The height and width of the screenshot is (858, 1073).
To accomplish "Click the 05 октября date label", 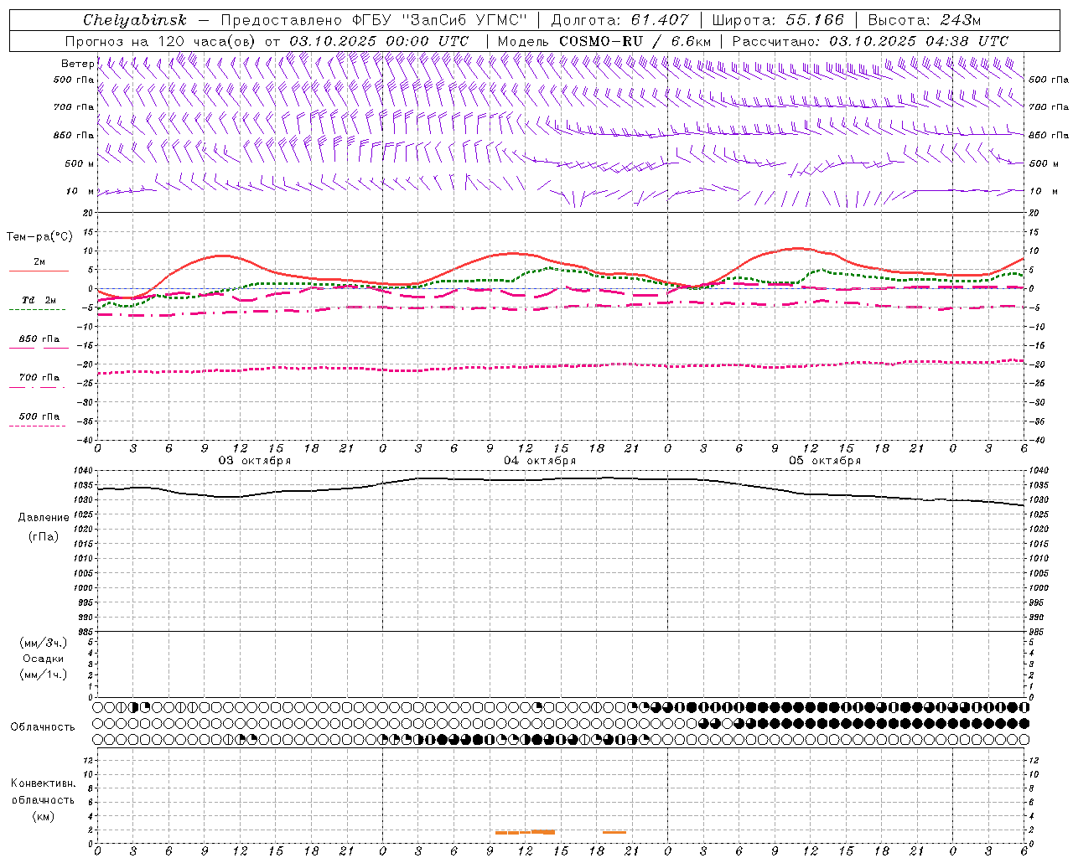I will [x=825, y=461].
